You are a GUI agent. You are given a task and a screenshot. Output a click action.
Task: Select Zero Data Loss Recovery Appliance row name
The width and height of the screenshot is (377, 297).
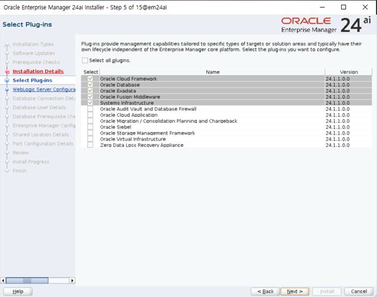click(142, 145)
